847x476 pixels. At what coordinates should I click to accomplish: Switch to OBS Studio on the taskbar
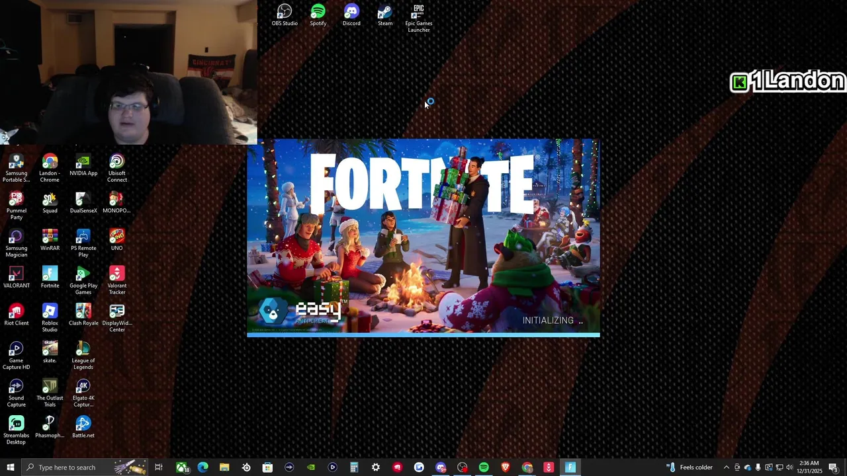pos(463,467)
